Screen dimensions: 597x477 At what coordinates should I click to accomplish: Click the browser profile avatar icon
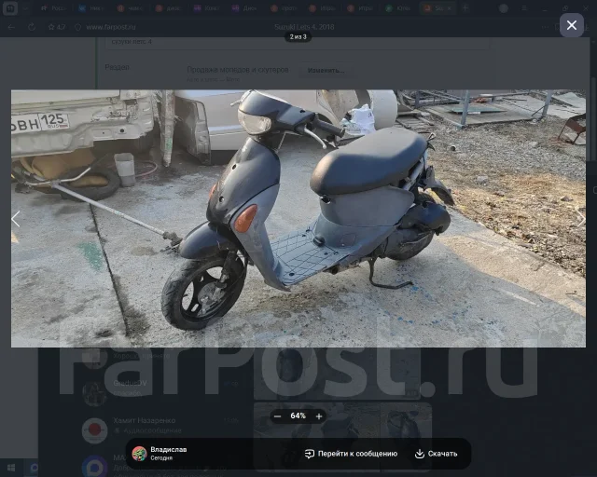tap(504, 8)
